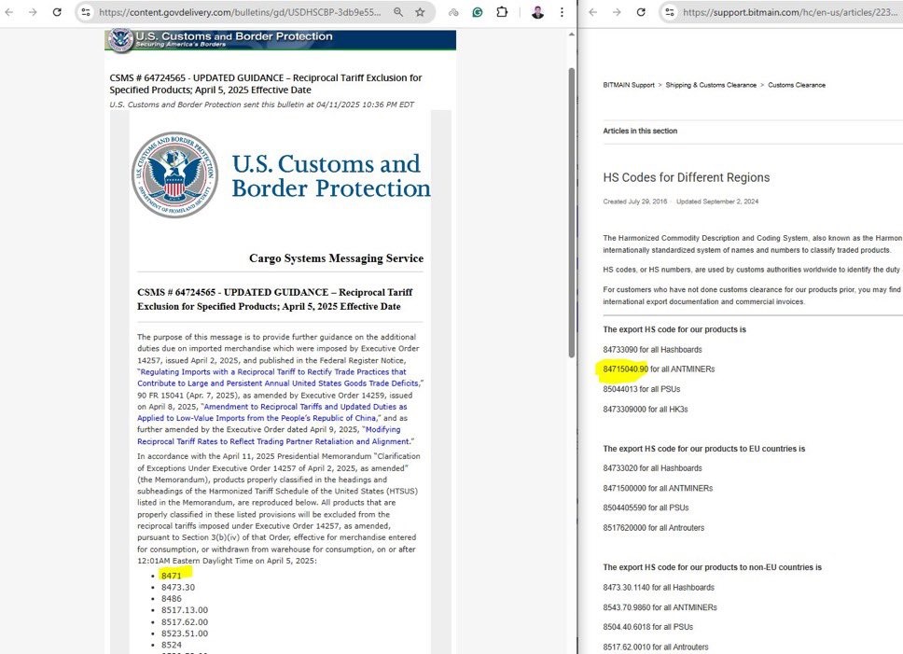Click the scrollbar up arrow
The image size is (903, 654).
click(x=571, y=35)
